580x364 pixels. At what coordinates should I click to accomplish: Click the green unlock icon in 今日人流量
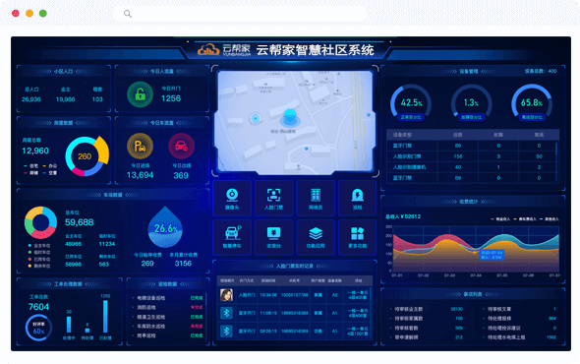tap(140, 94)
